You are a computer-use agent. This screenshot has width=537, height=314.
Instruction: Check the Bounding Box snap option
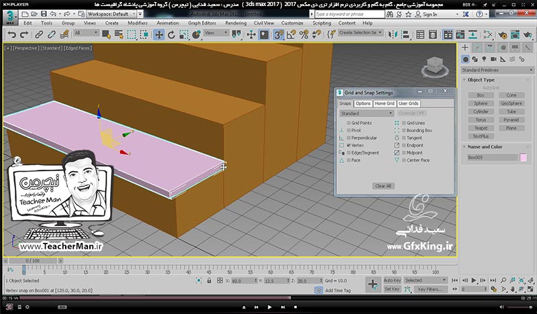point(404,130)
